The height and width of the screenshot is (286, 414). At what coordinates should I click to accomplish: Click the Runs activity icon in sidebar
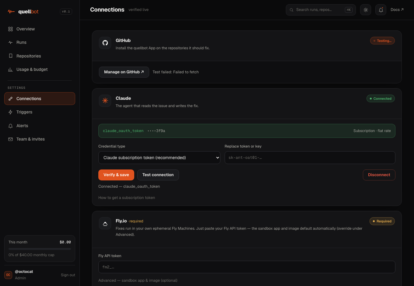click(10, 42)
